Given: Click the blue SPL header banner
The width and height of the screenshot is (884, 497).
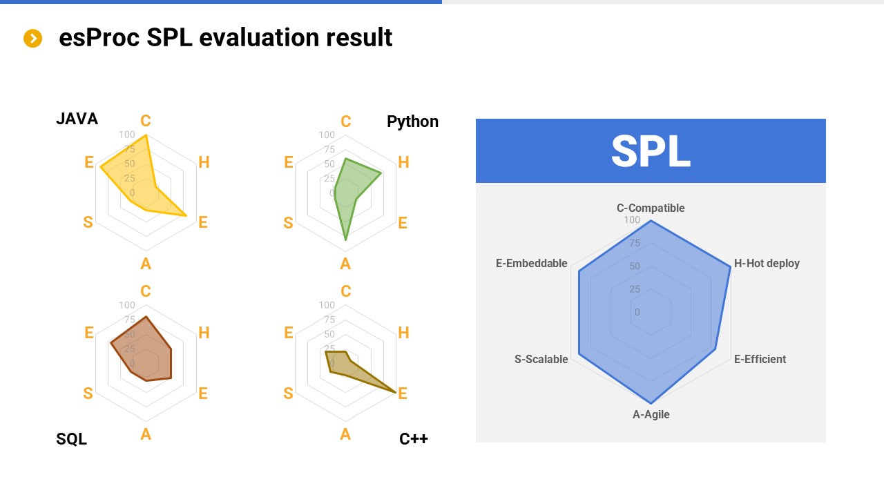Looking at the screenshot, I should 651,150.
